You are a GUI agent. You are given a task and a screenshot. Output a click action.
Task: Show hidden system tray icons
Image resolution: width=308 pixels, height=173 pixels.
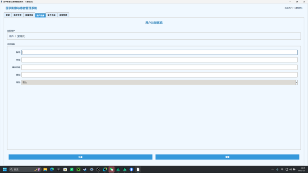[x=272, y=169]
